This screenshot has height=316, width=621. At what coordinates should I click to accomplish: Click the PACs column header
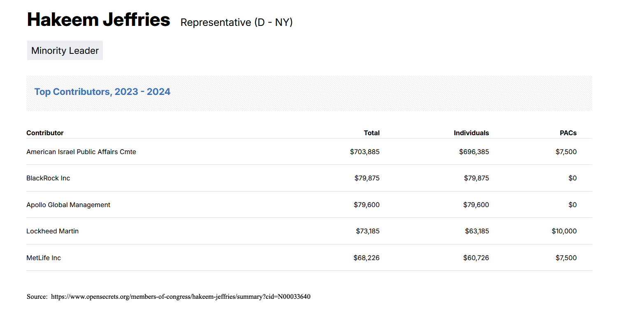(x=568, y=133)
